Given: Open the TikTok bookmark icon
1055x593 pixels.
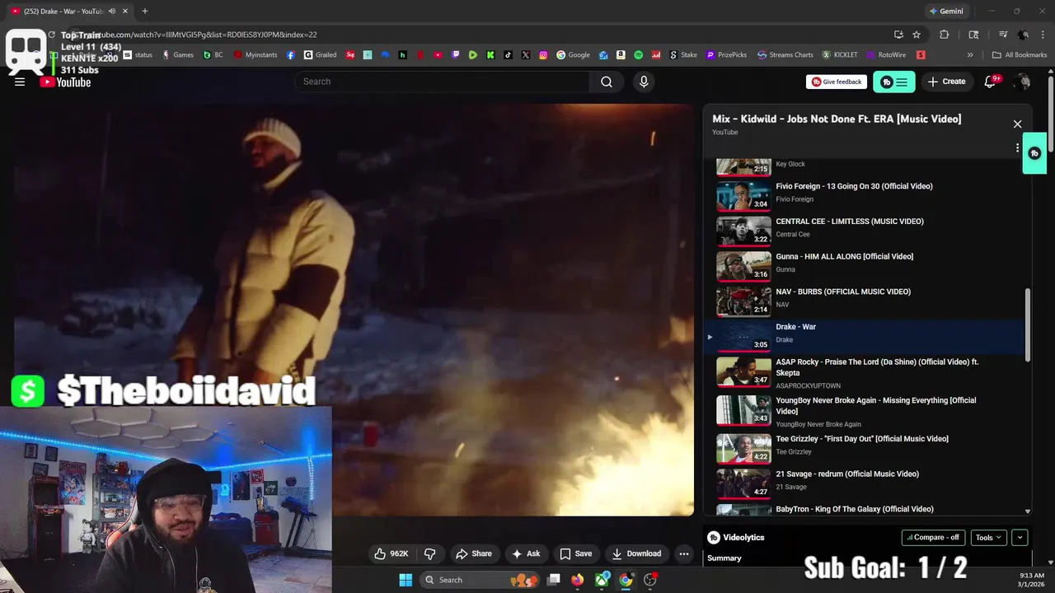Looking at the screenshot, I should click(508, 55).
